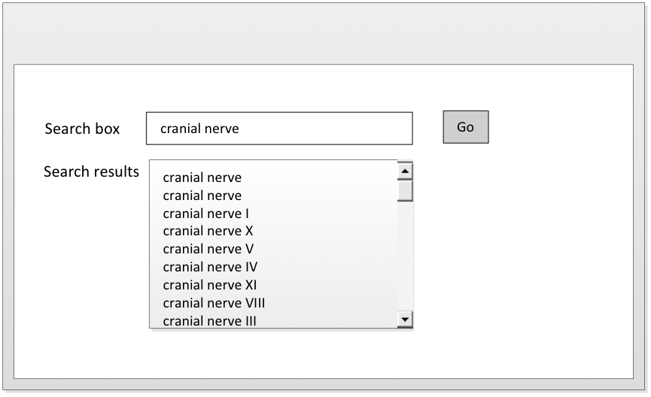
Task: Choose the "cranial nerve IV" entry
Action: 210,267
